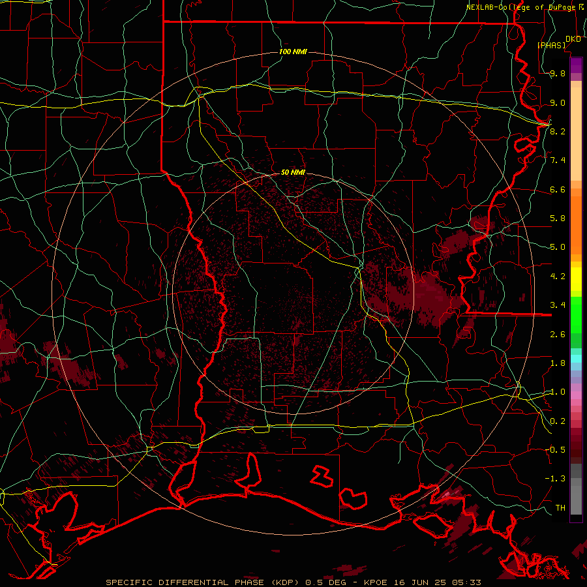Click the bright green segment of the color bar
The width and height of the screenshot is (587, 587).
point(576,316)
